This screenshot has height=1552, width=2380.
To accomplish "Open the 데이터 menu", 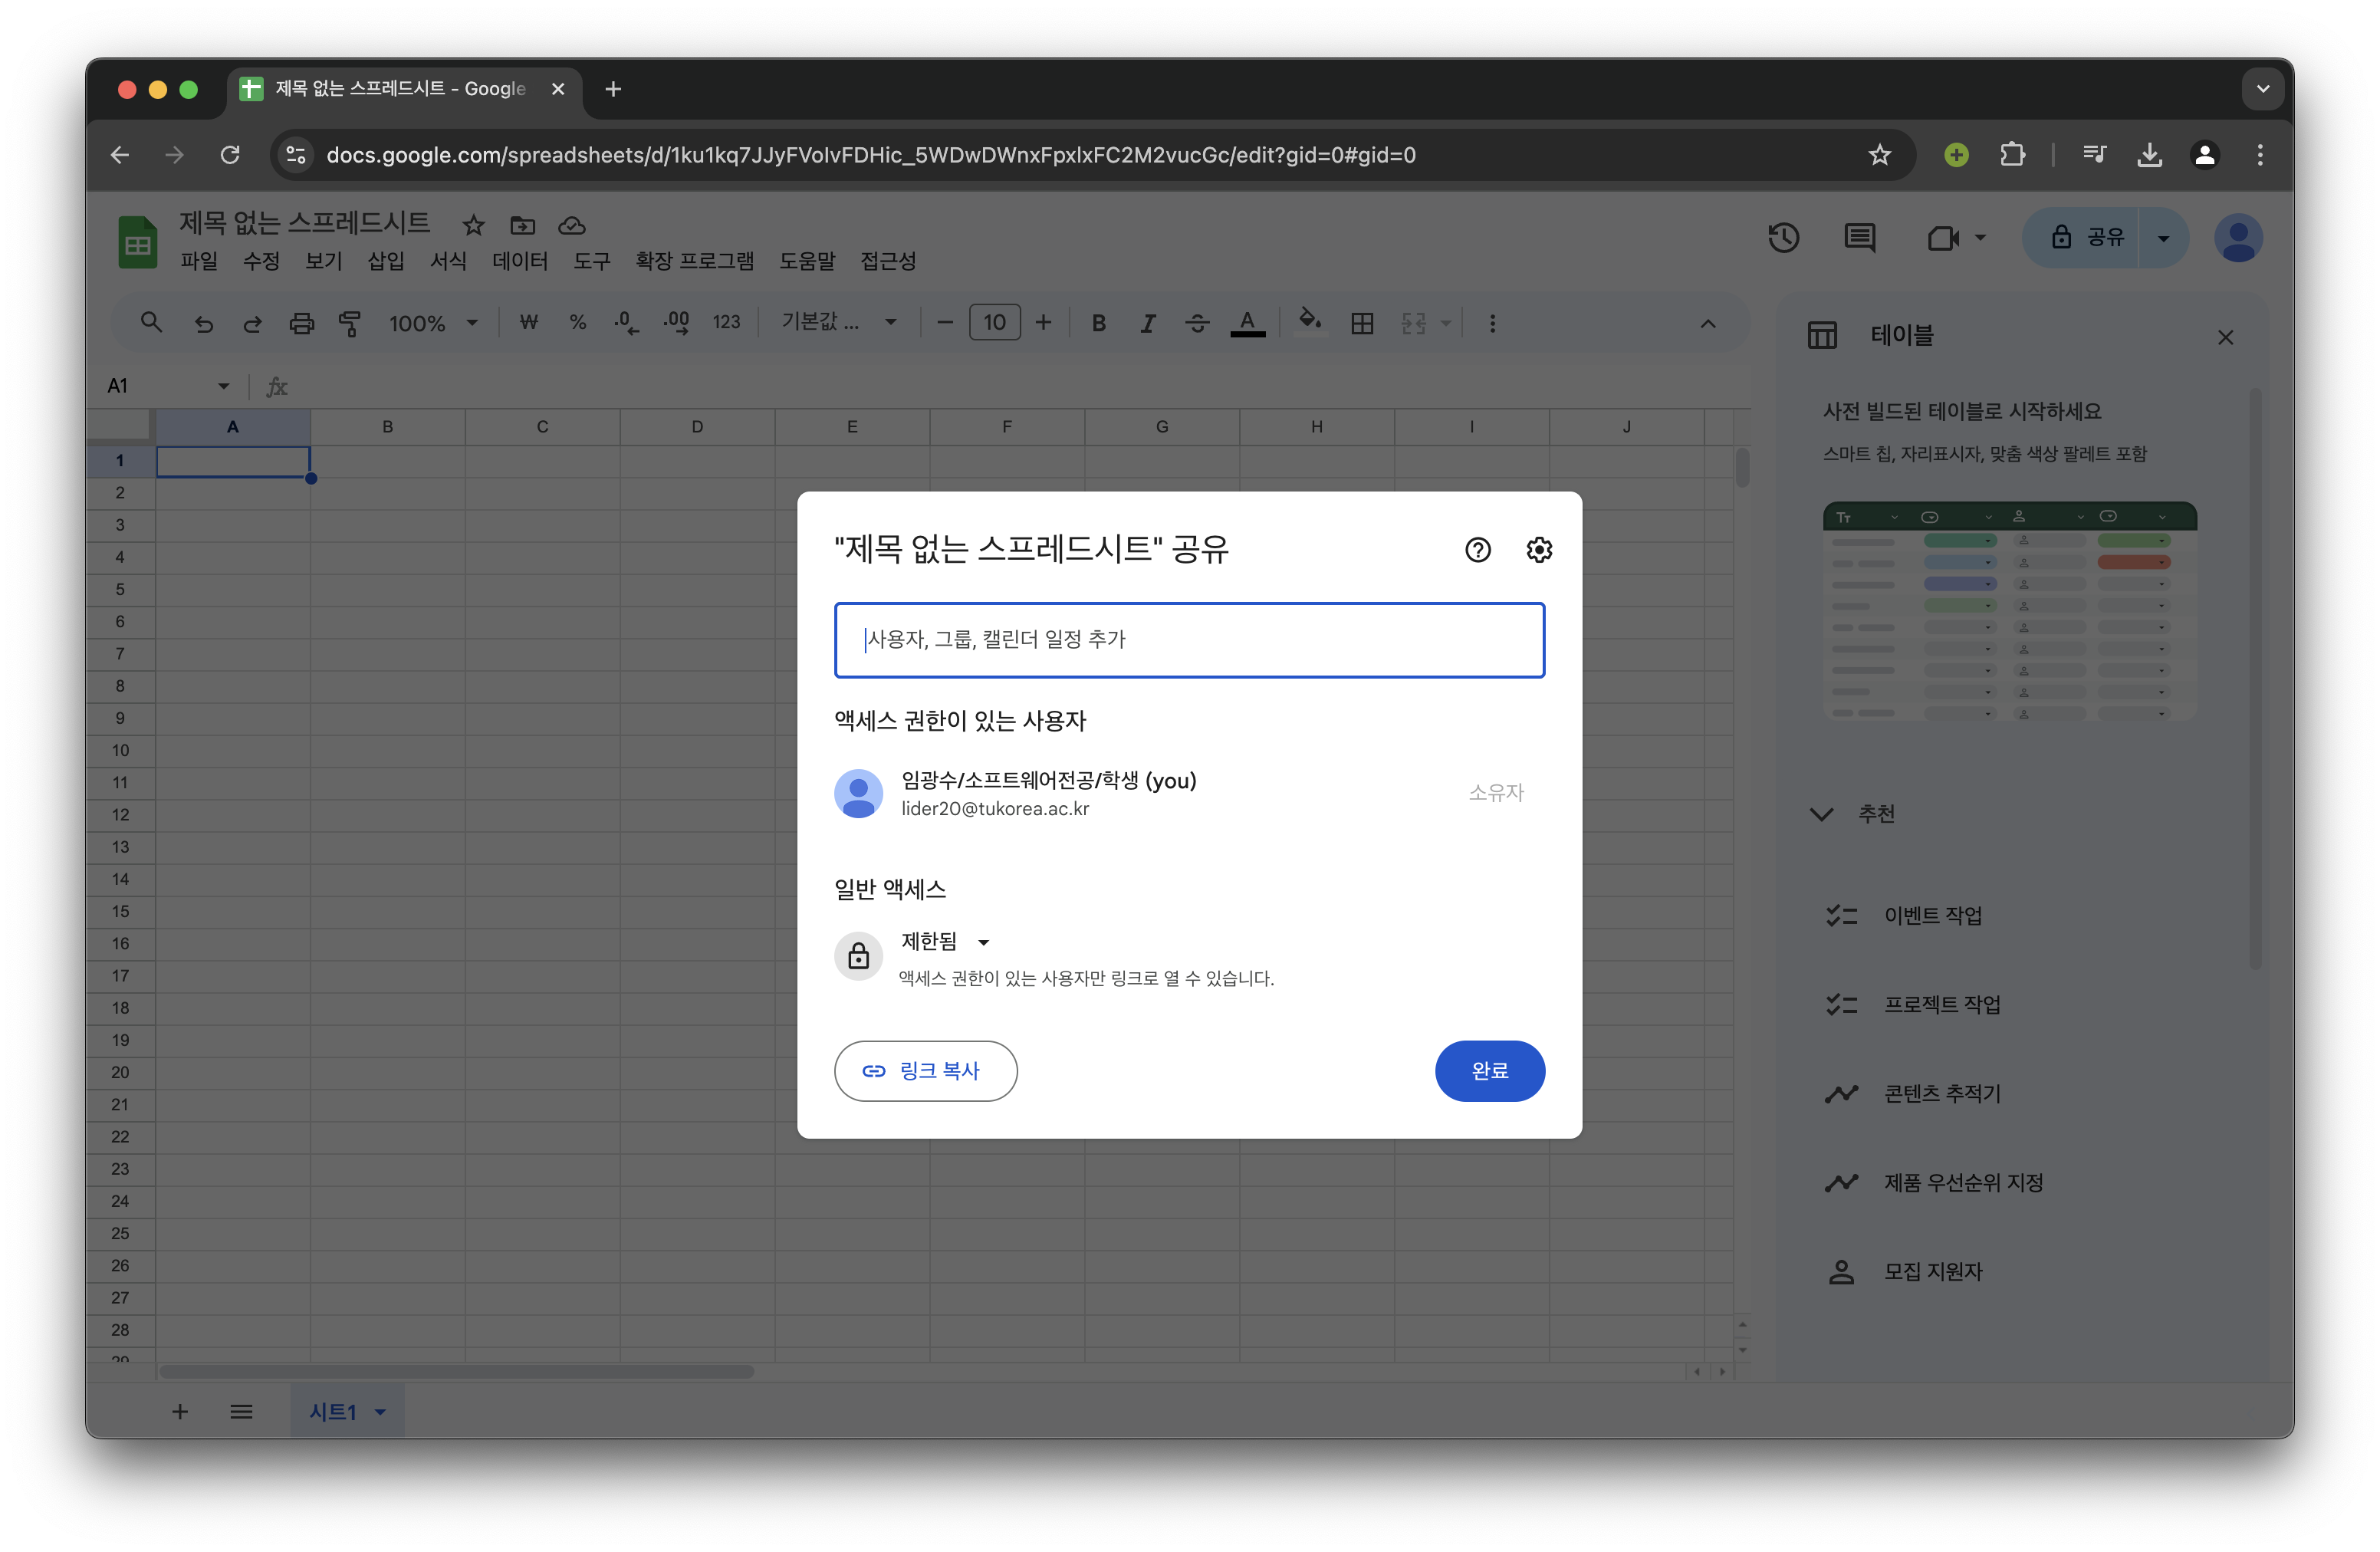I will coord(519,261).
